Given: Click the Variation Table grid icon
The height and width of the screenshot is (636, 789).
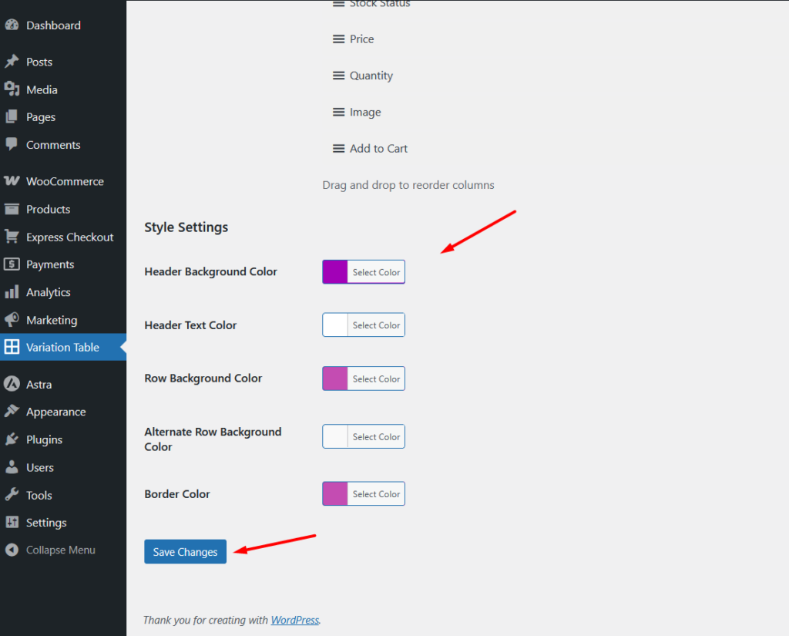Looking at the screenshot, I should (x=12, y=347).
